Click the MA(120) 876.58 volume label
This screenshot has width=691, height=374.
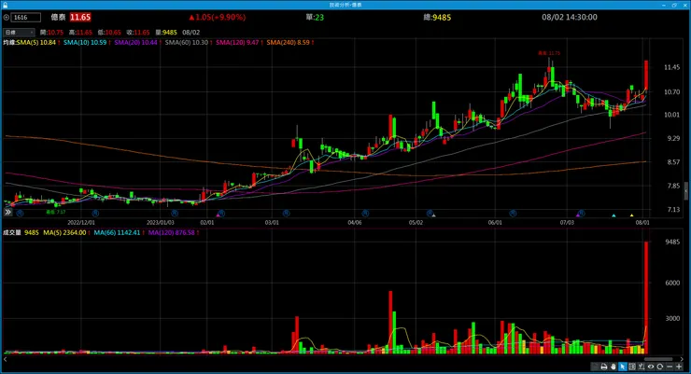(174, 232)
